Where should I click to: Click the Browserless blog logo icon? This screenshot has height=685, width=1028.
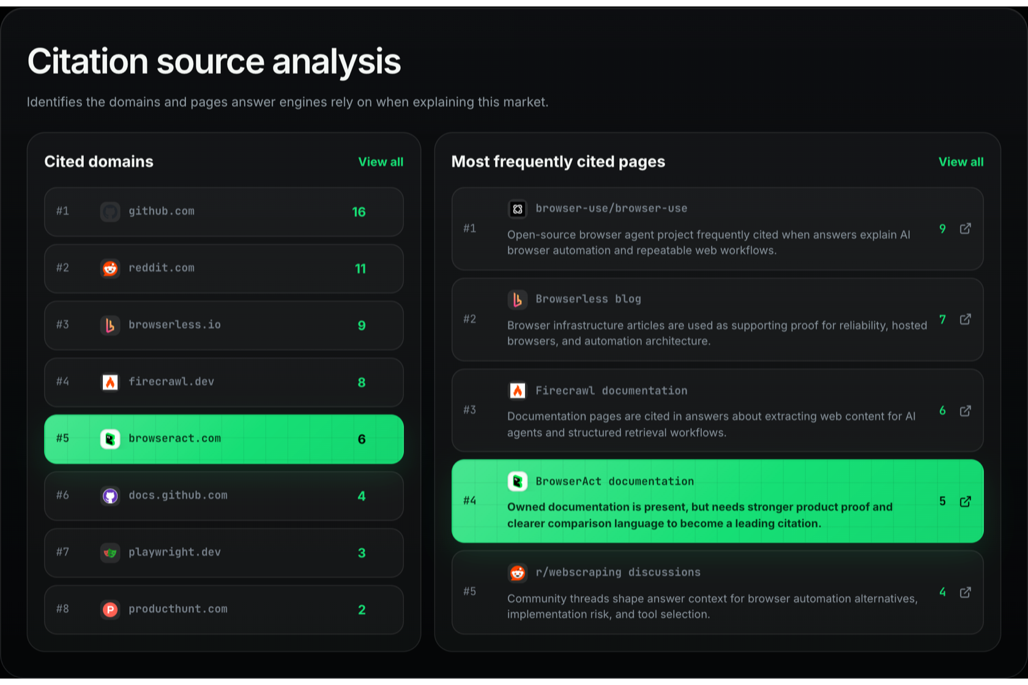pos(518,300)
